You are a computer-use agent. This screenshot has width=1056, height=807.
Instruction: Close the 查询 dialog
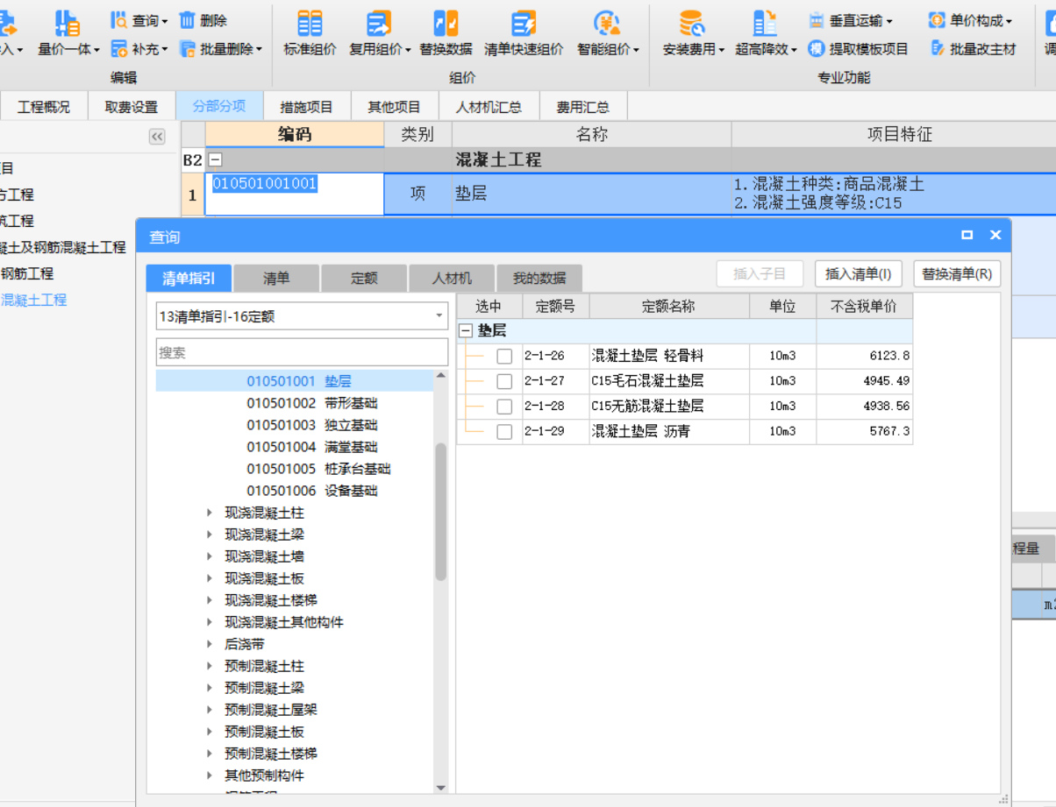click(x=995, y=235)
